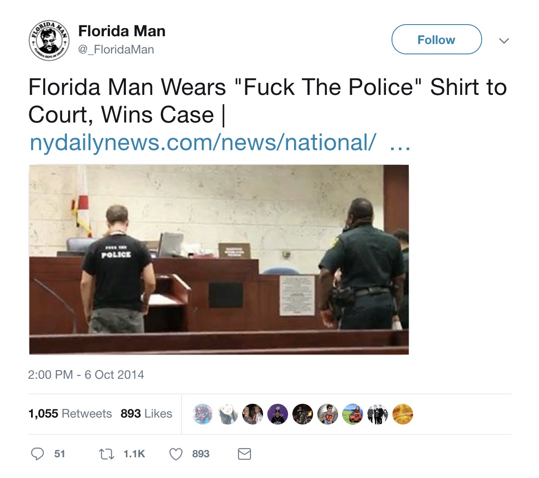
Task: Click the @_FloridaMan handle
Action: coord(117,50)
